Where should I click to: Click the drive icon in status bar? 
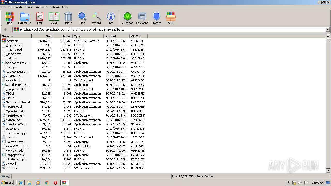[x=3, y=176]
